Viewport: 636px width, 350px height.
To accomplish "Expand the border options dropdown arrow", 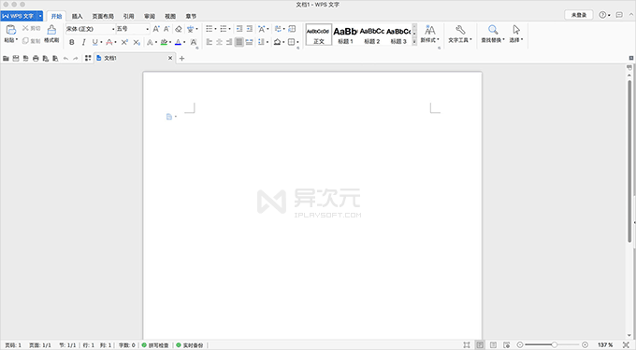I will click(297, 43).
